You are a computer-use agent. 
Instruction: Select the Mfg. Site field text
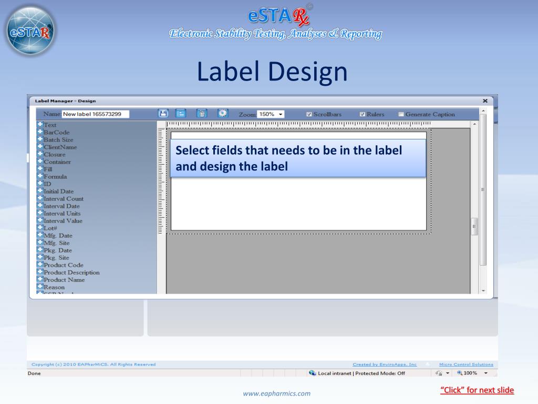(57, 243)
